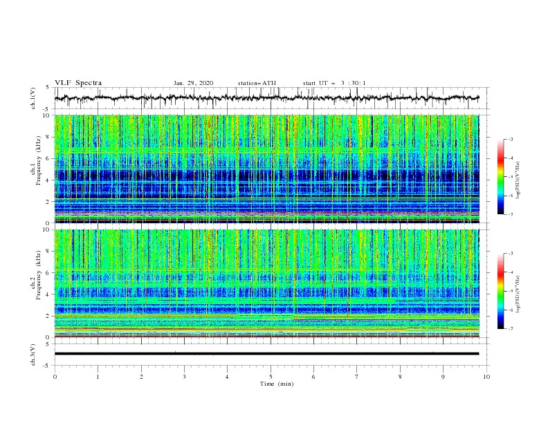Click the "Time (min)" axis title
The image size is (548, 423).
pyautogui.click(x=277, y=384)
